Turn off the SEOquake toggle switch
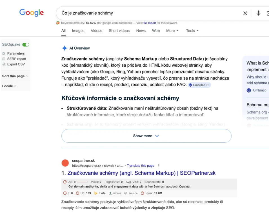 [x=26, y=44]
